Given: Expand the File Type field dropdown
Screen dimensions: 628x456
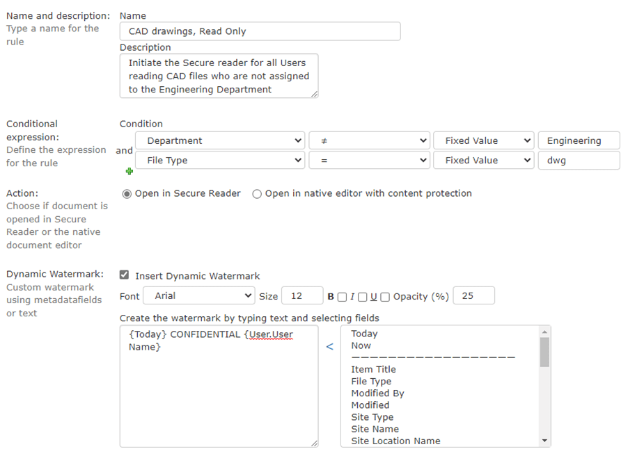Looking at the screenshot, I should click(x=220, y=160).
